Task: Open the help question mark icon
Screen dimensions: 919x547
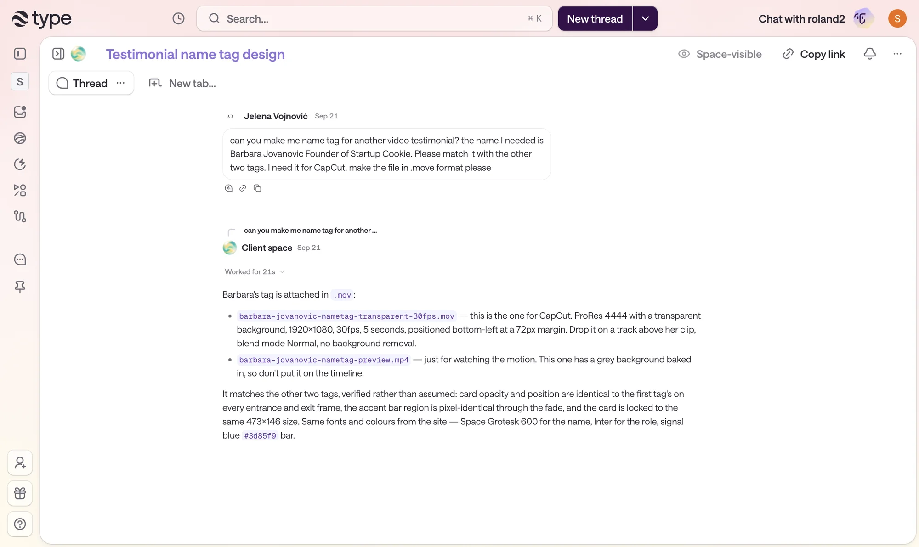Action: [x=20, y=524]
